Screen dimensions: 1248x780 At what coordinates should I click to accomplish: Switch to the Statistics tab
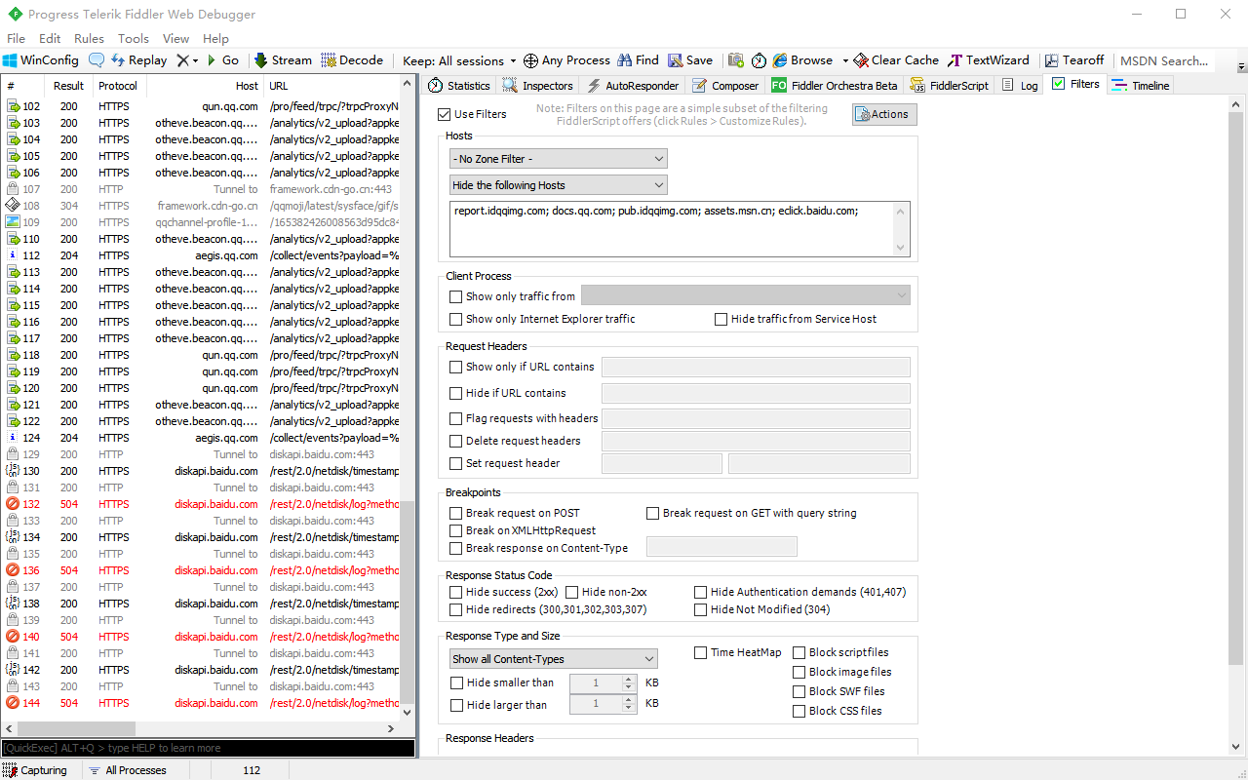point(459,86)
